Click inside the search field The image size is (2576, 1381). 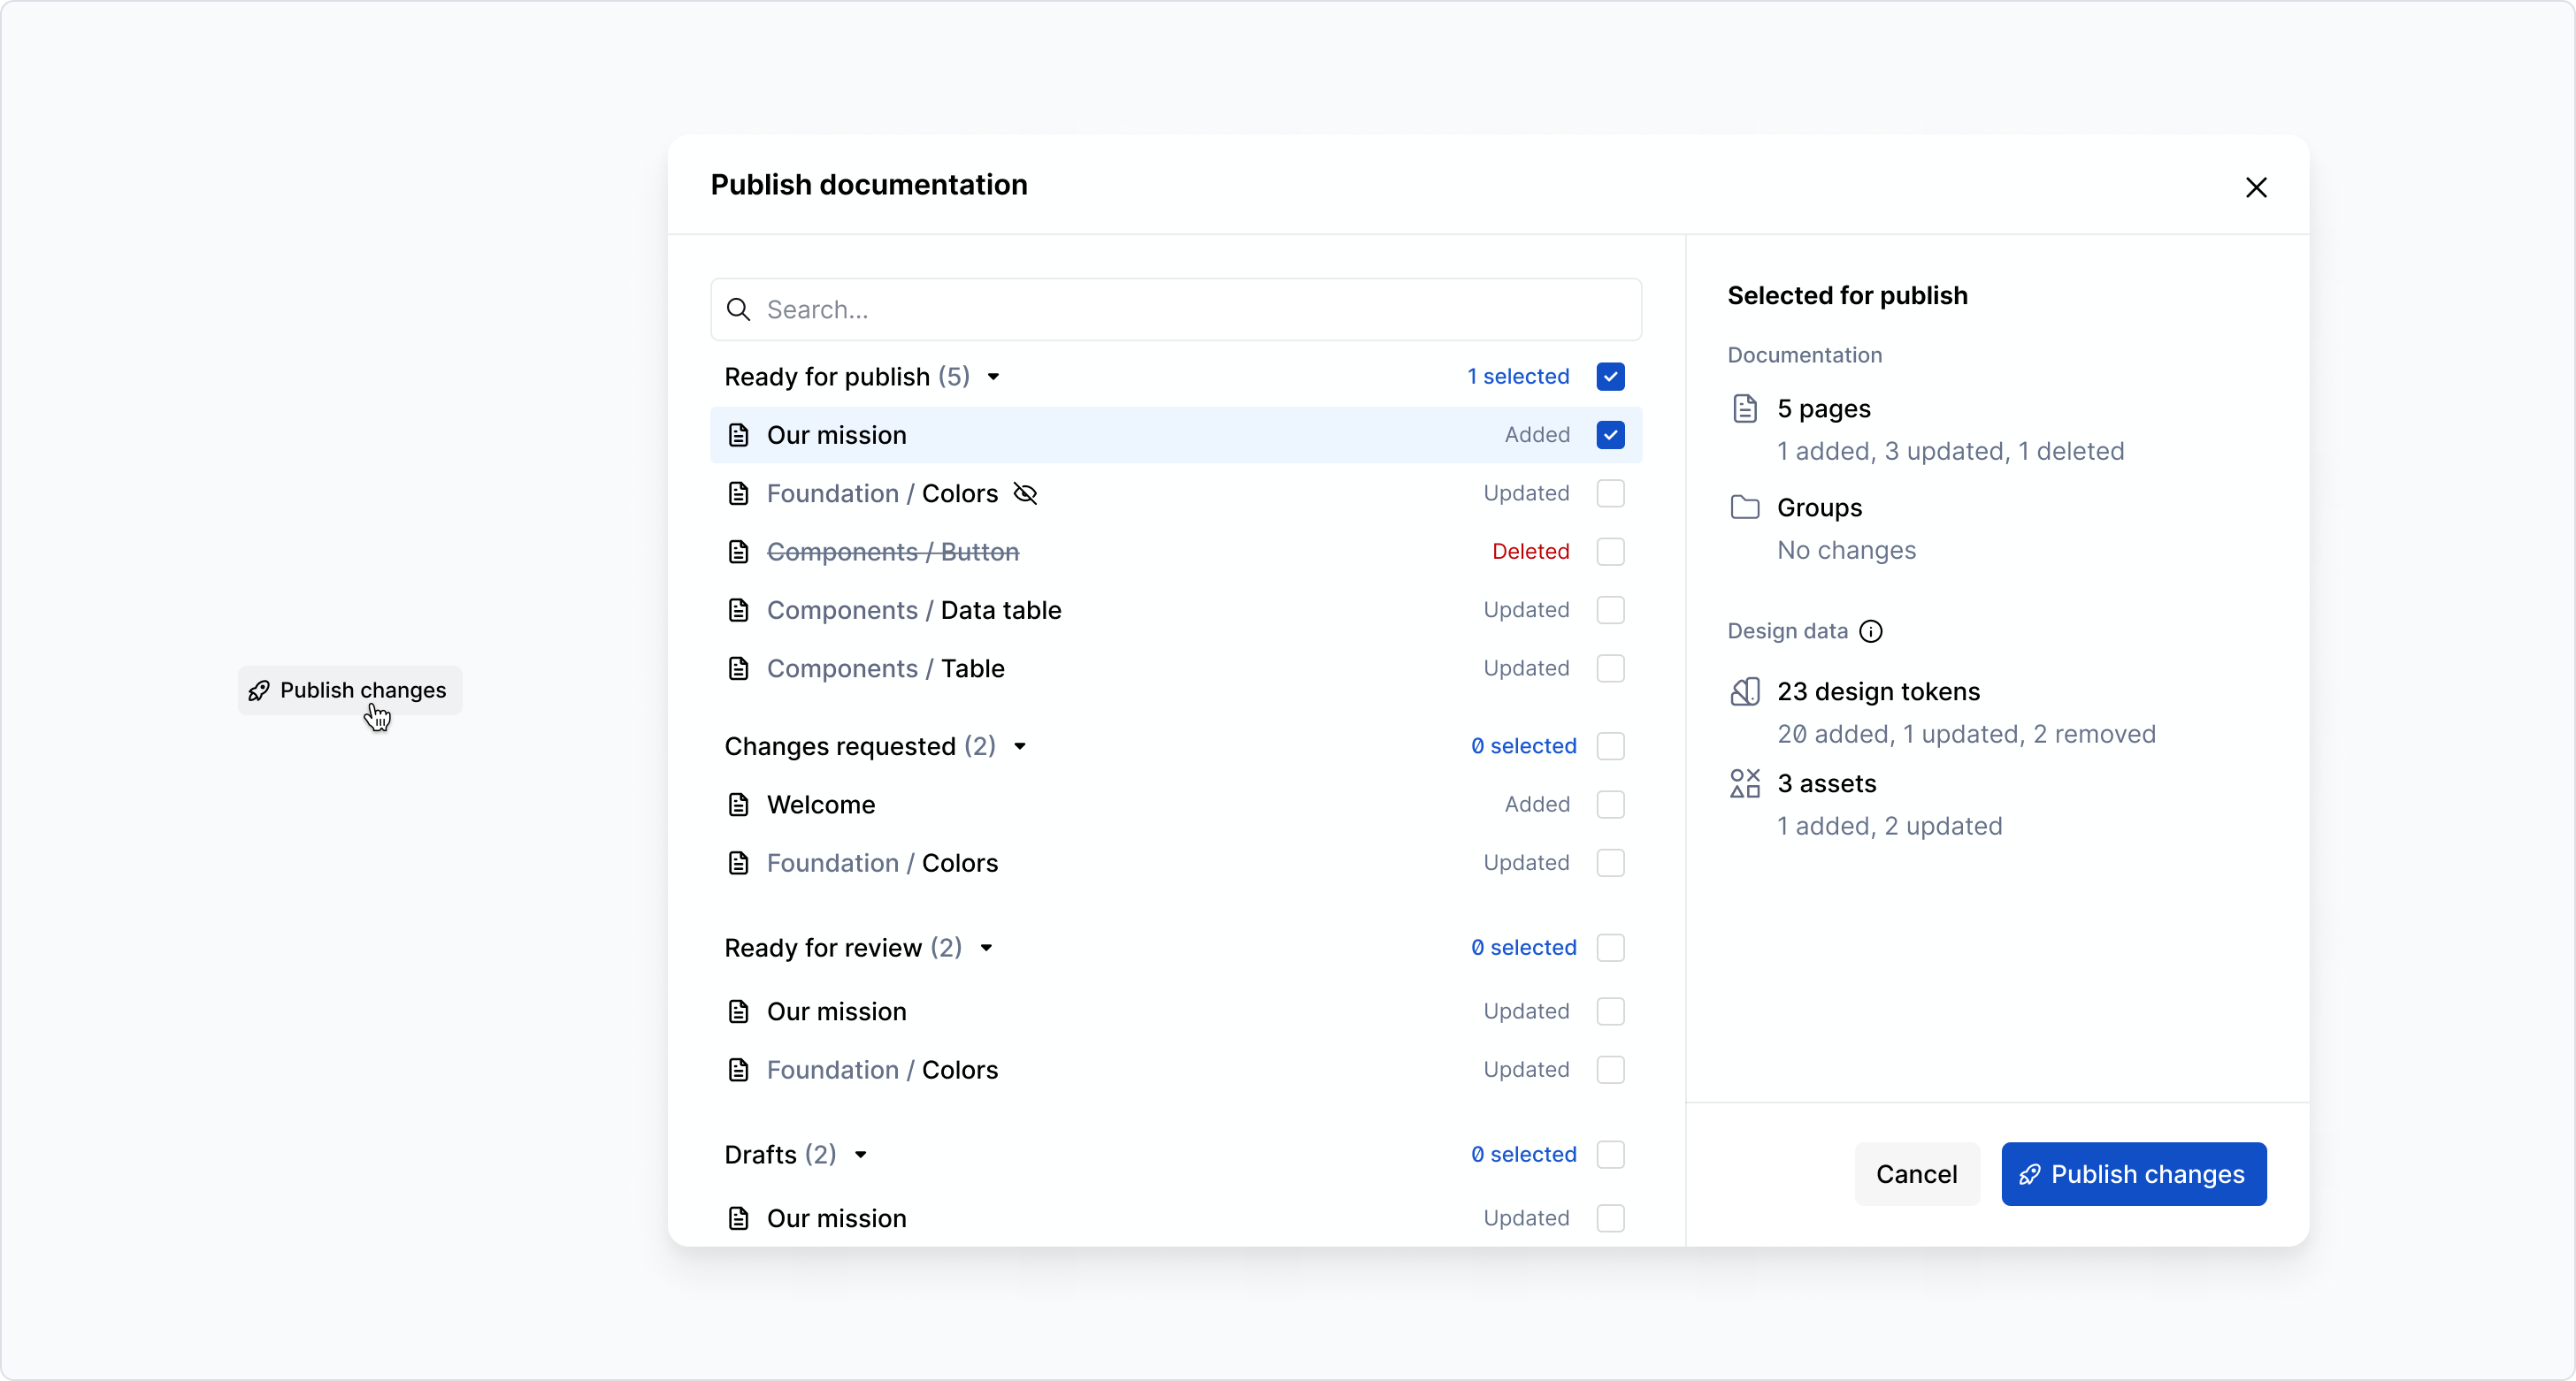pyautogui.click(x=1100, y=309)
